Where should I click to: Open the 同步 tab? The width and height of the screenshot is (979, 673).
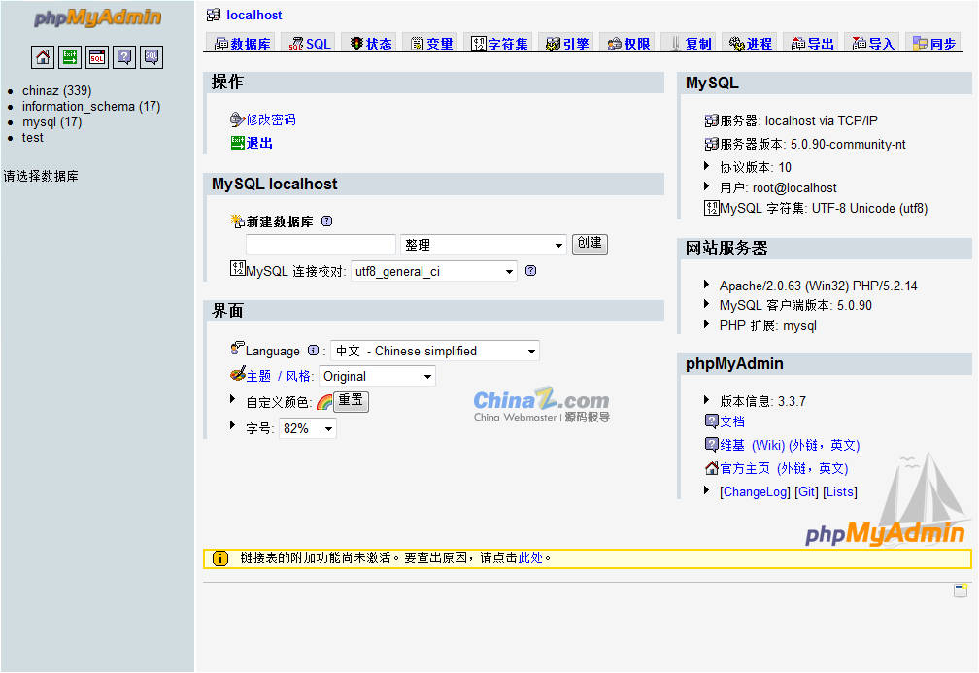tap(934, 43)
